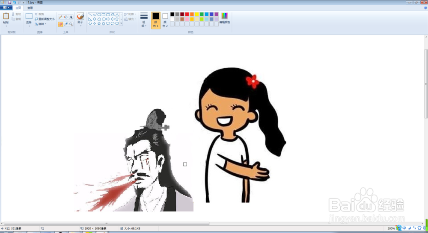
Task: Click the Cut (剪切) button
Action: coord(16,14)
